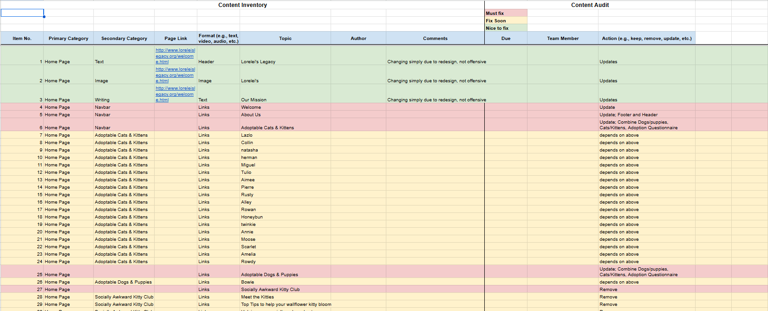Screen dimensions: 768x311
Task: Click the "Secondary Category" header cell
Action: tap(124, 38)
